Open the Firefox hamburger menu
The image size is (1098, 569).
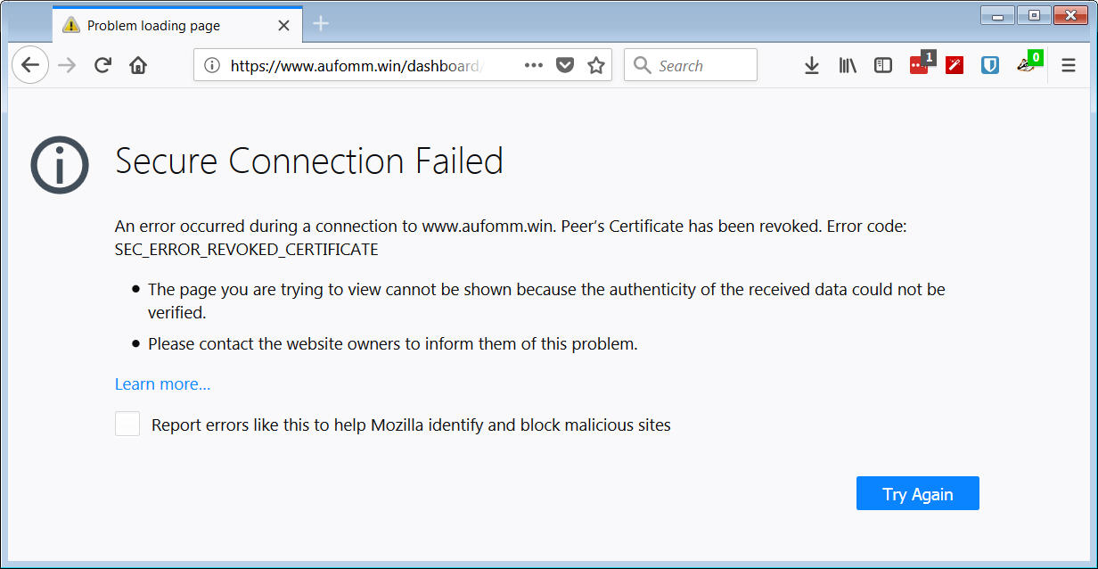point(1069,65)
